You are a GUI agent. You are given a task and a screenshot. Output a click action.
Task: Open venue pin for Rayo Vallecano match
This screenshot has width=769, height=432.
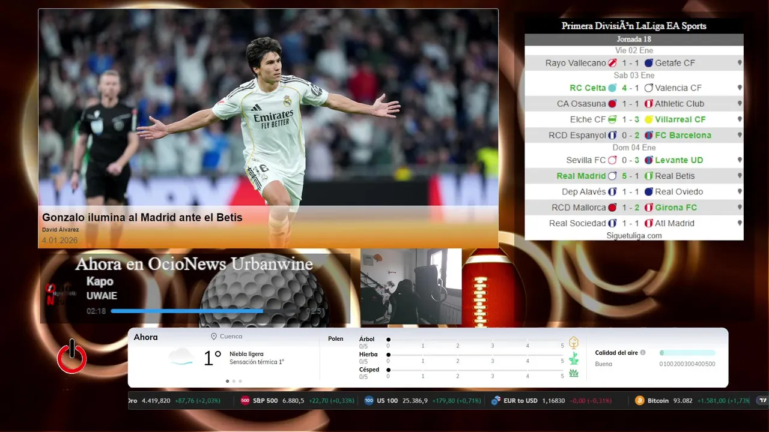(x=740, y=63)
